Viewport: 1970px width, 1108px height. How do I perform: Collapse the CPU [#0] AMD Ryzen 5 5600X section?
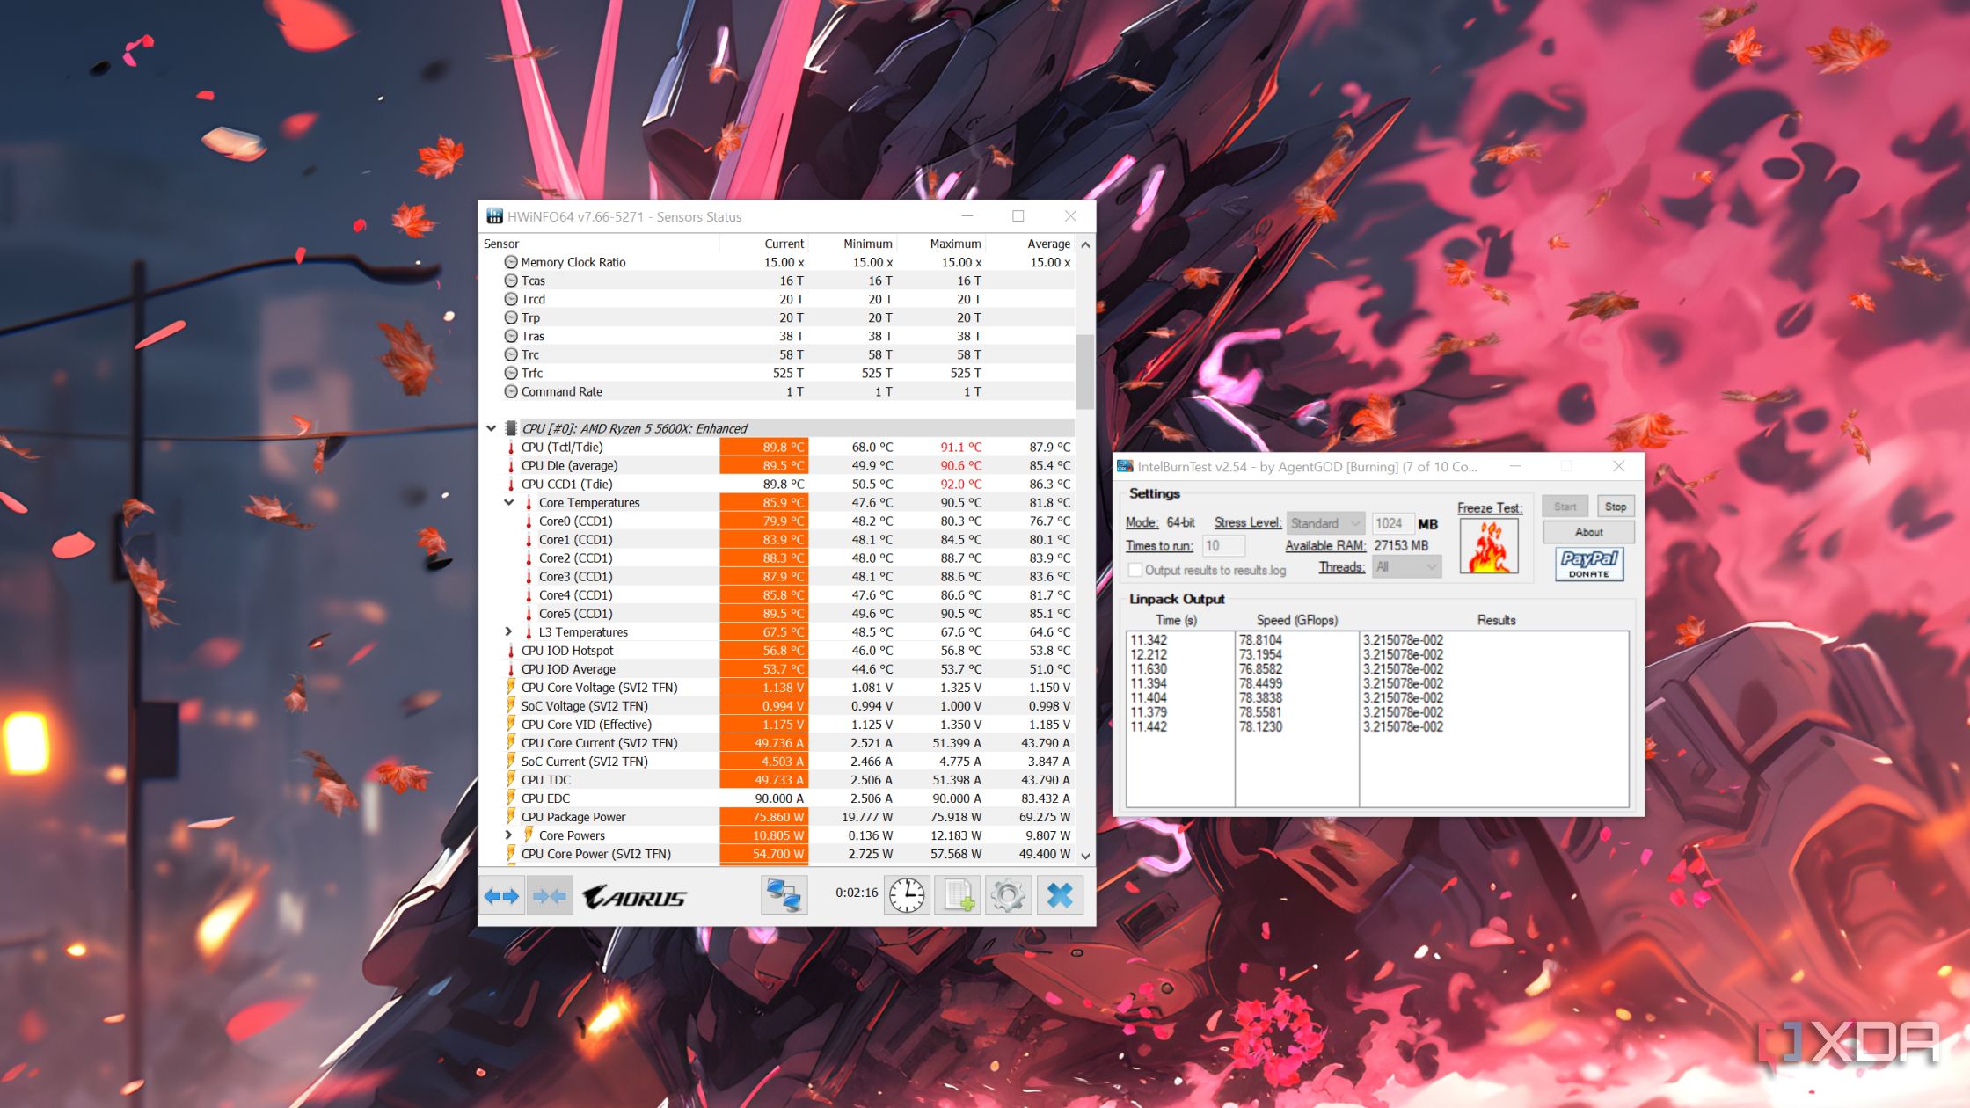491,428
